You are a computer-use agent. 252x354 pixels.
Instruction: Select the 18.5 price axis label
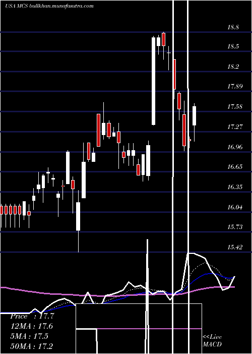pos(233,47)
